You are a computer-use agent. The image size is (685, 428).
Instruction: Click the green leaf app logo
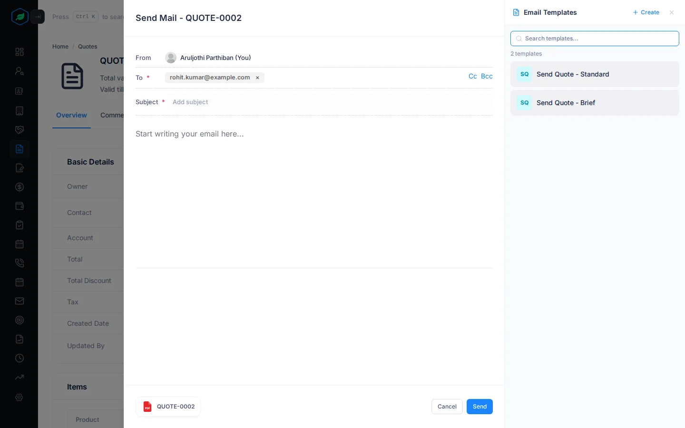click(20, 17)
